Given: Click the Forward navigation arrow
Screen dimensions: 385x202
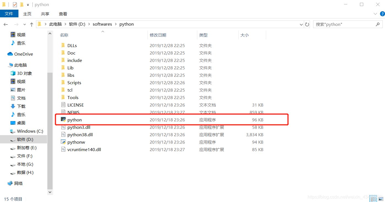Looking at the screenshot, I should (x=16, y=24).
